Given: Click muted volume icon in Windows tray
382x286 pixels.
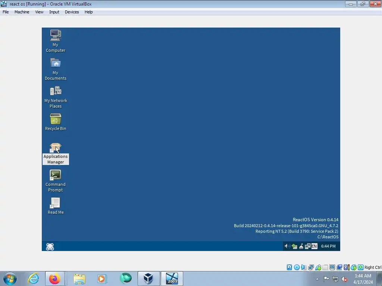Looking at the screenshot, I should [344, 279].
